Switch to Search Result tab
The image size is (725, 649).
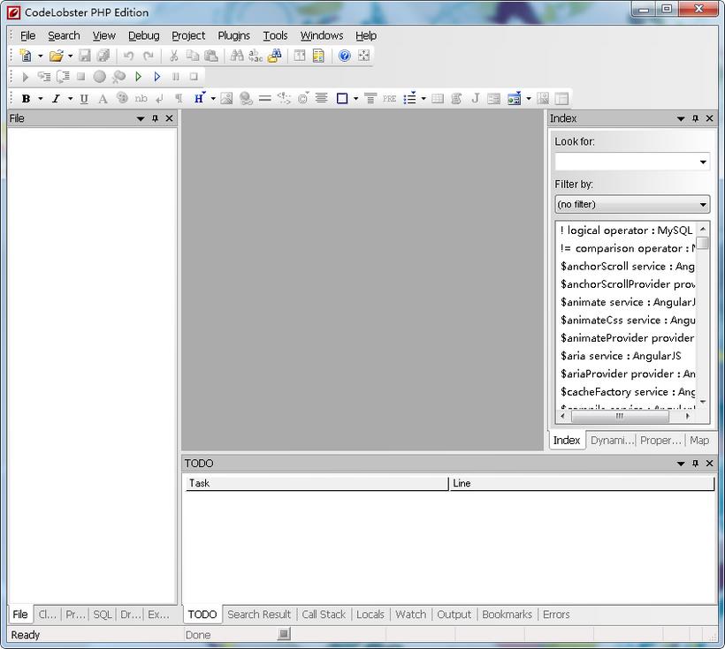(x=259, y=615)
